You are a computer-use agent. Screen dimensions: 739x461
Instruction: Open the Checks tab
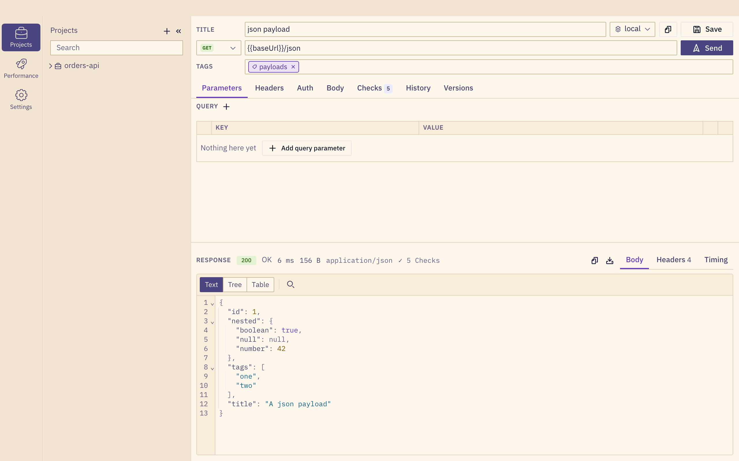[x=374, y=88]
